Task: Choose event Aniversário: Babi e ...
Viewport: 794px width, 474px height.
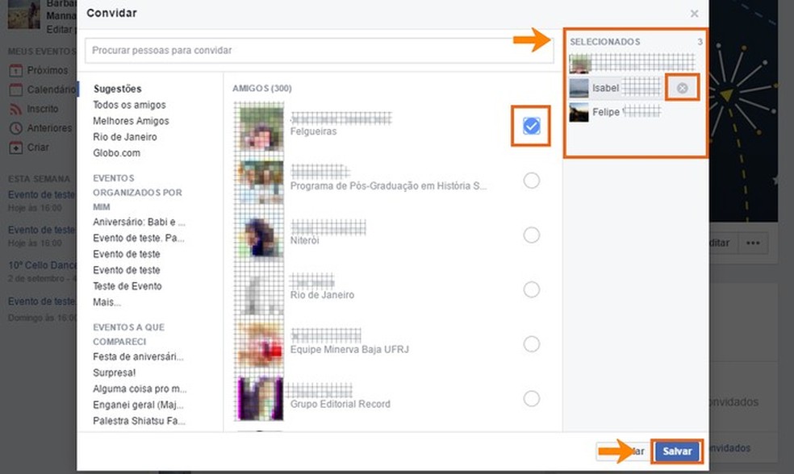Action: [x=139, y=222]
